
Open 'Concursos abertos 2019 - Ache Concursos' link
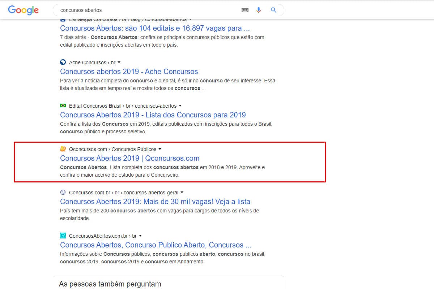129,72
